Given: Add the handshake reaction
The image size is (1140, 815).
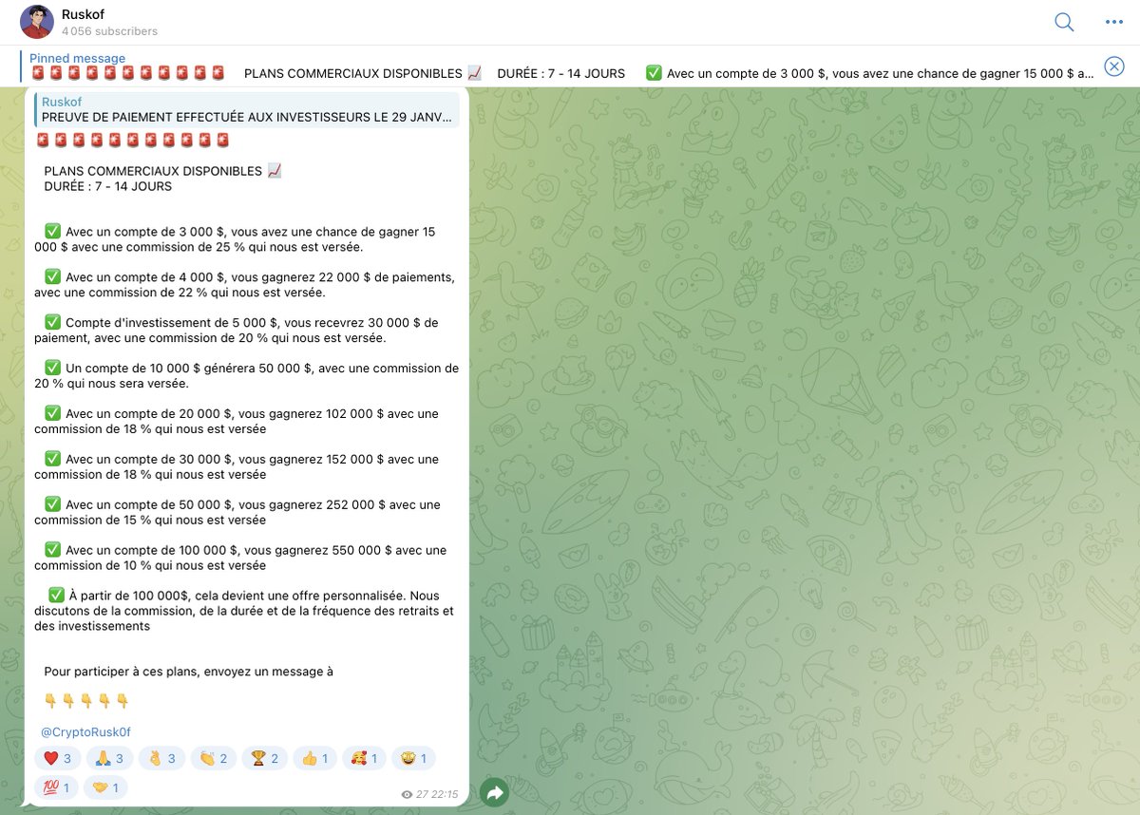Looking at the screenshot, I should point(105,787).
